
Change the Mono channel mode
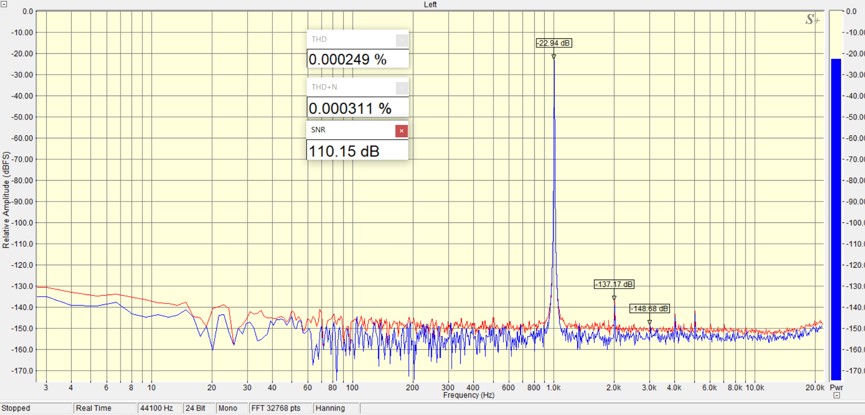(228, 408)
